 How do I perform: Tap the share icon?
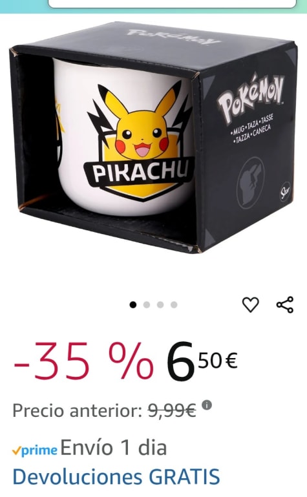click(285, 304)
